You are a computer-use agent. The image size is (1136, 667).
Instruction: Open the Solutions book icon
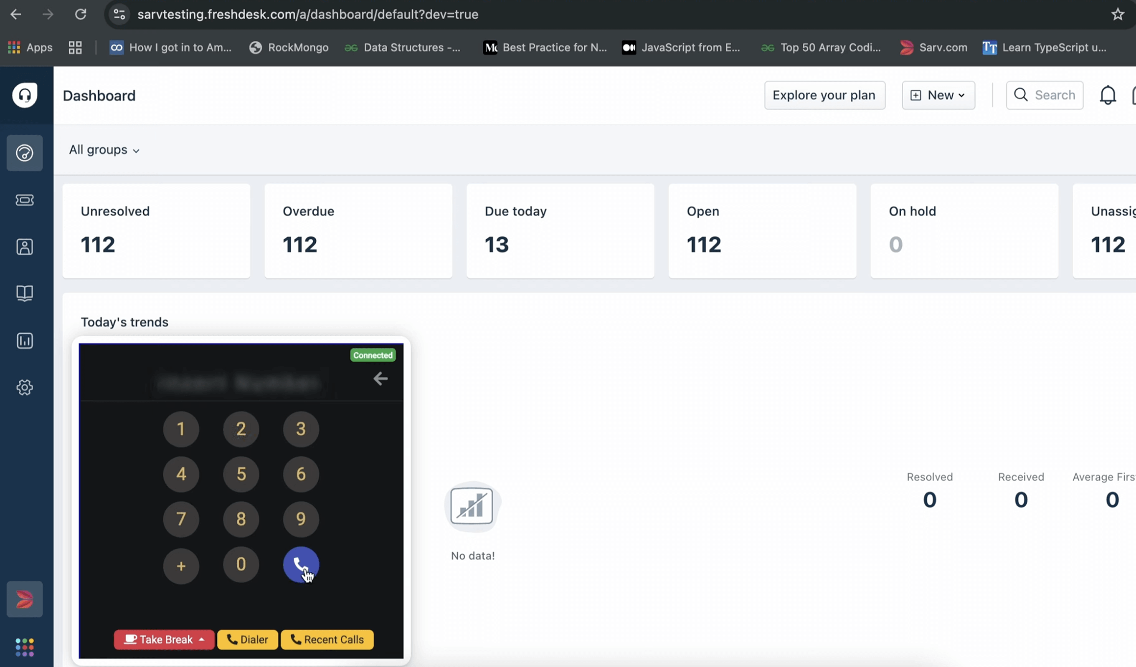click(24, 293)
